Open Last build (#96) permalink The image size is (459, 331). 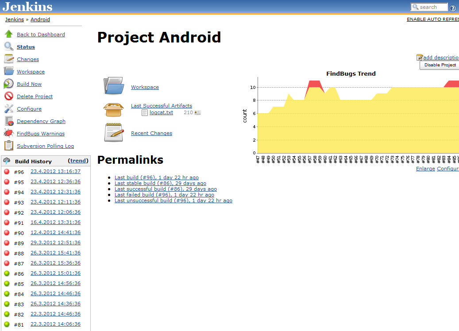157,177
